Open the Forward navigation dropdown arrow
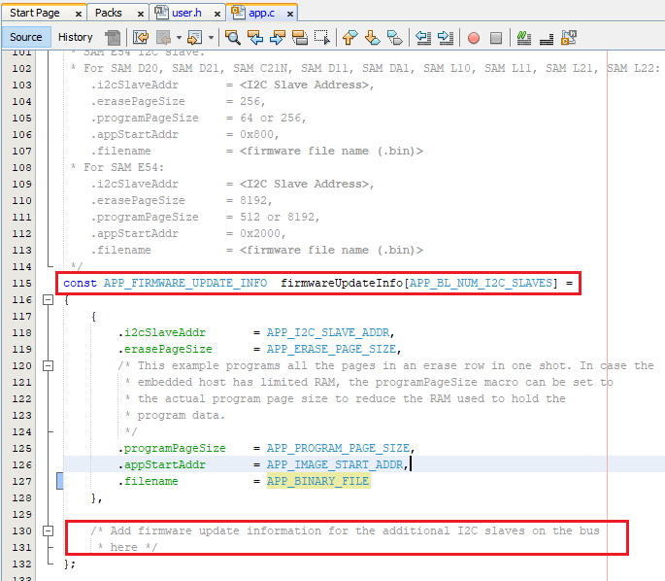 (211, 38)
